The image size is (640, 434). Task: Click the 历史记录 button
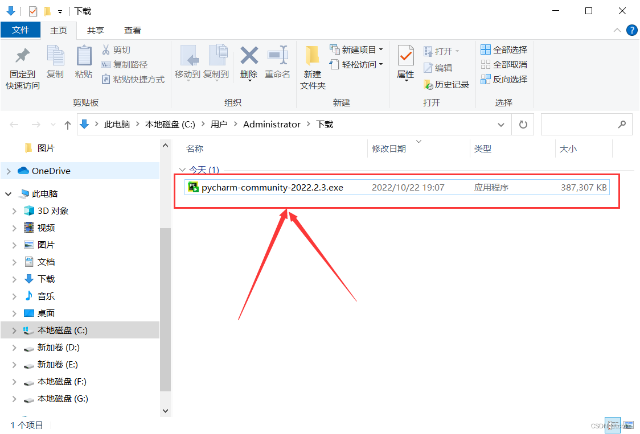point(446,84)
